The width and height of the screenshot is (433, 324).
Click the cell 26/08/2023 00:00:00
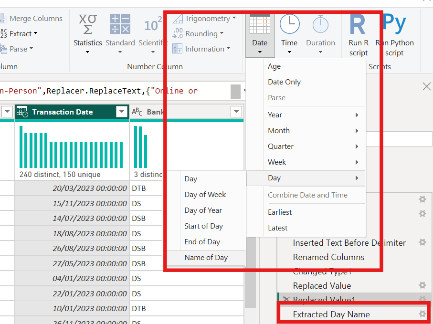[x=72, y=249]
